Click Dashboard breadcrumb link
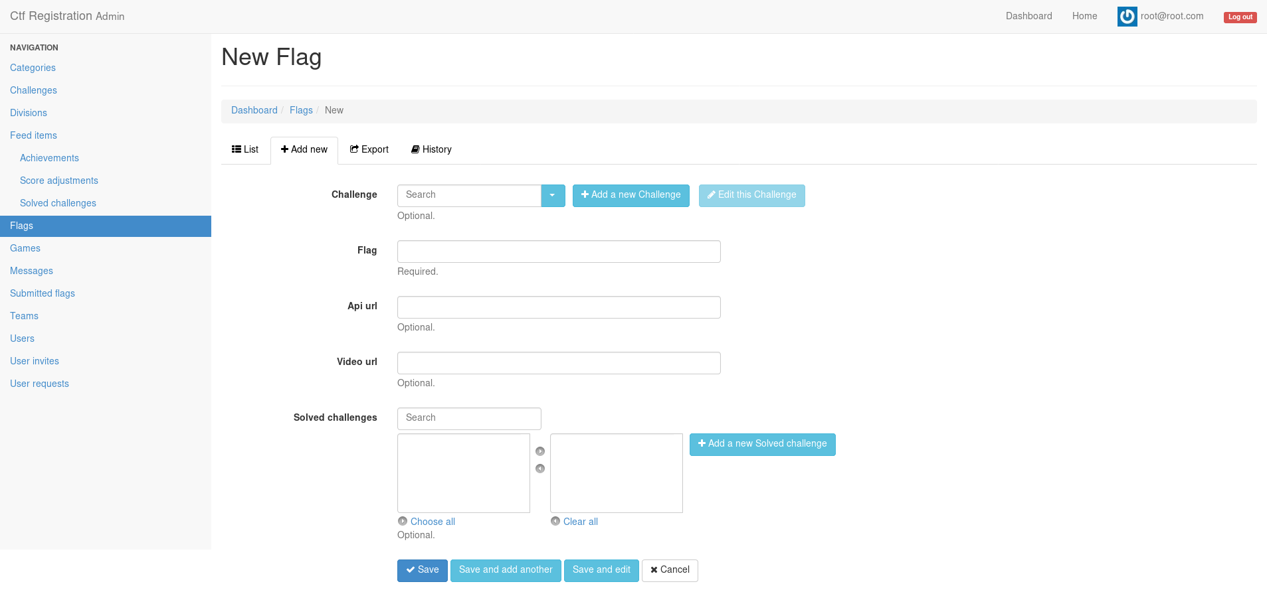Screen dimensions: 1267x592 point(254,110)
